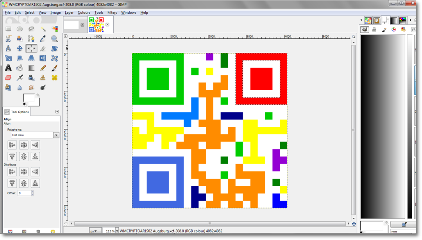The width and height of the screenshot is (422, 240).
Task: Select the Paintbrush tool in the toolbox
Action: tap(54, 68)
